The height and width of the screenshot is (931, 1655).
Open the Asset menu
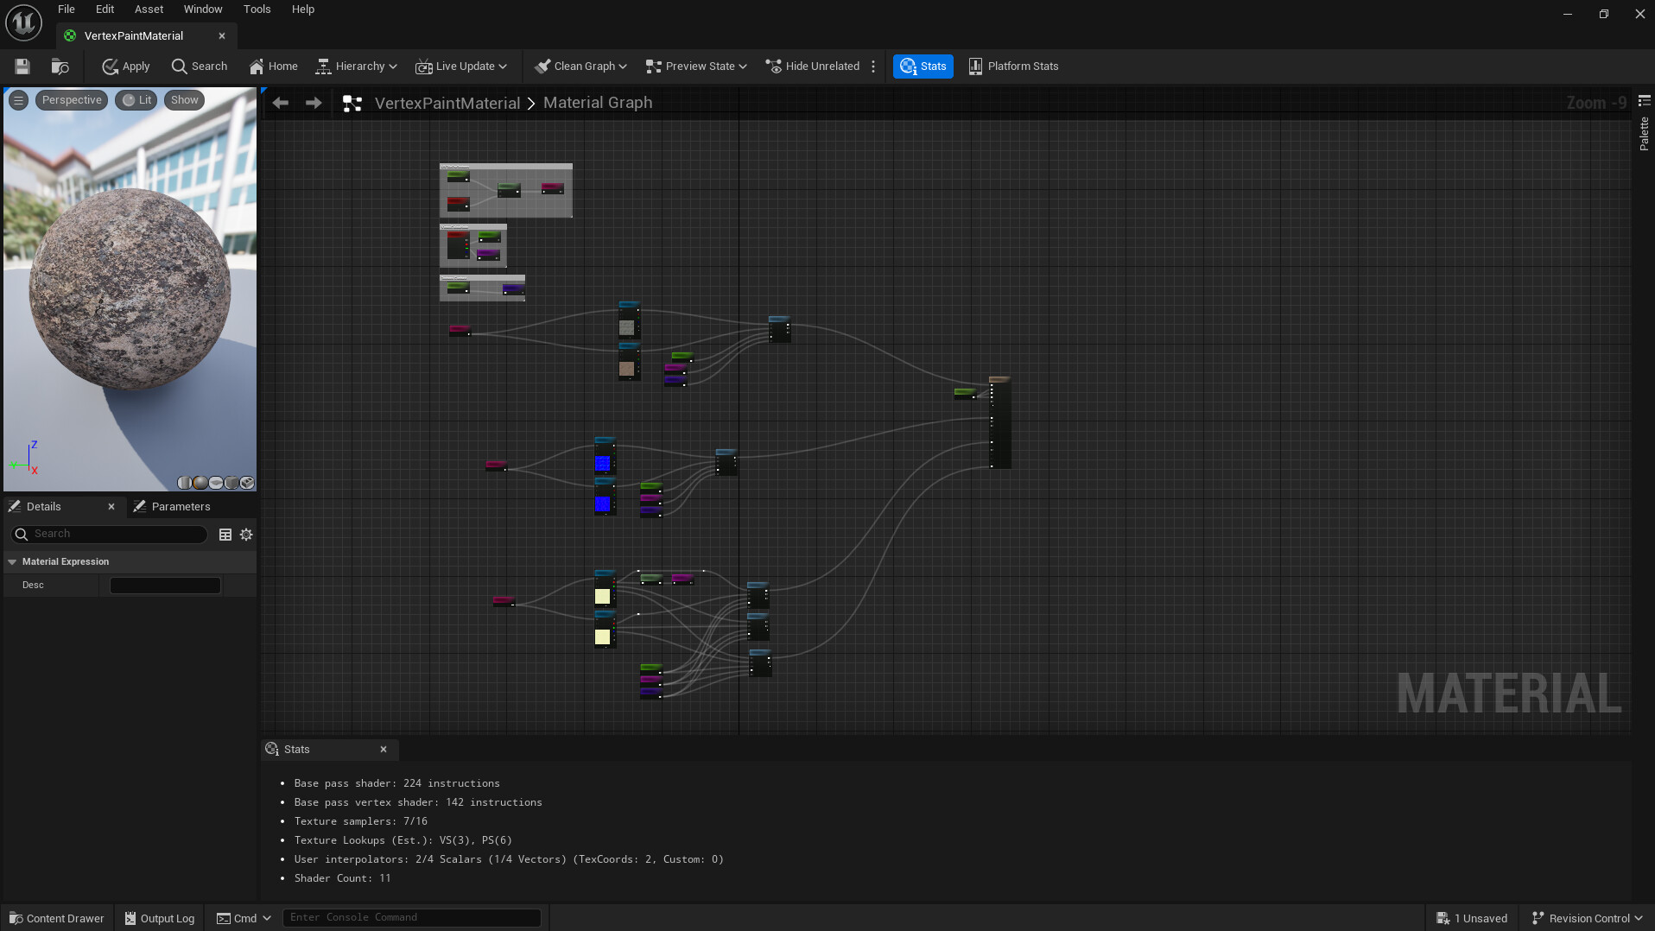click(x=149, y=9)
